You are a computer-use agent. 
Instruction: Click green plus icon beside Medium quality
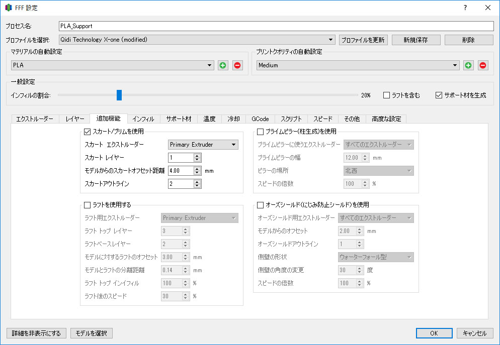click(x=468, y=65)
